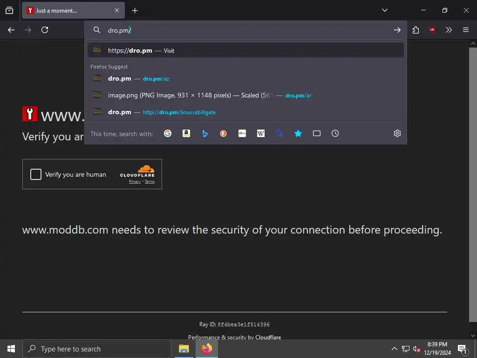Screen dimensions: 477x358
Task: Click the Cloudflare link in footer
Action: point(268,337)
